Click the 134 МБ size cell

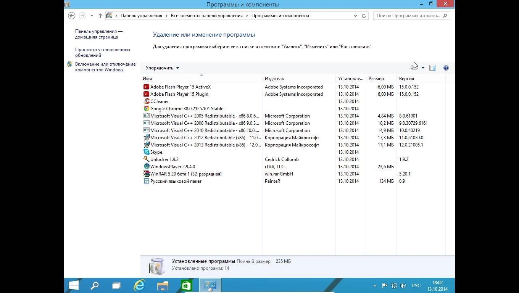pyautogui.click(x=386, y=181)
